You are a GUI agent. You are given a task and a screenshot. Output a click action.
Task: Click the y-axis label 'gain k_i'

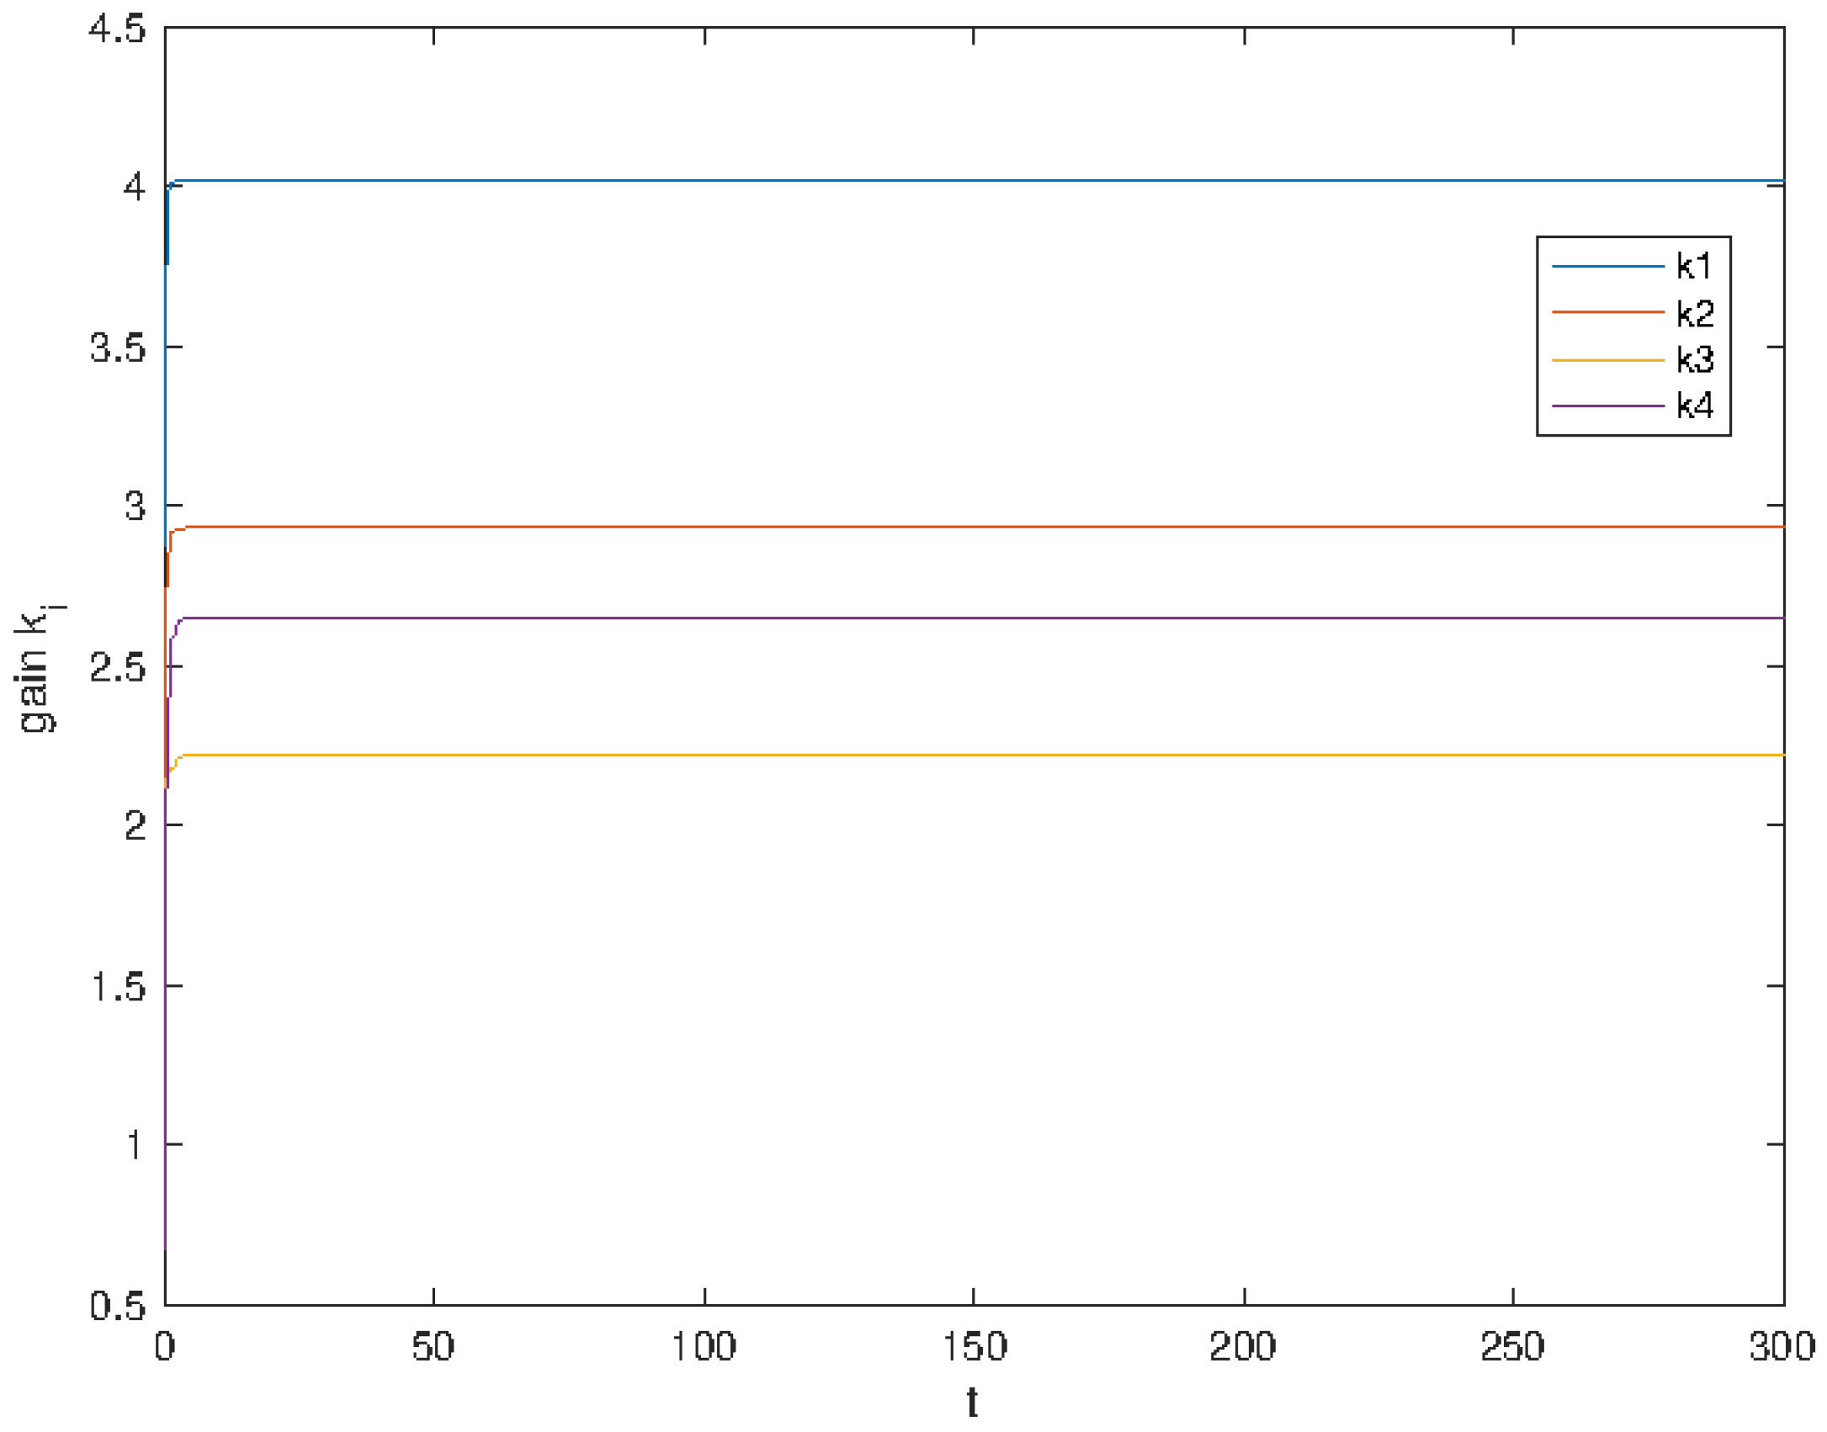[x=38, y=669]
